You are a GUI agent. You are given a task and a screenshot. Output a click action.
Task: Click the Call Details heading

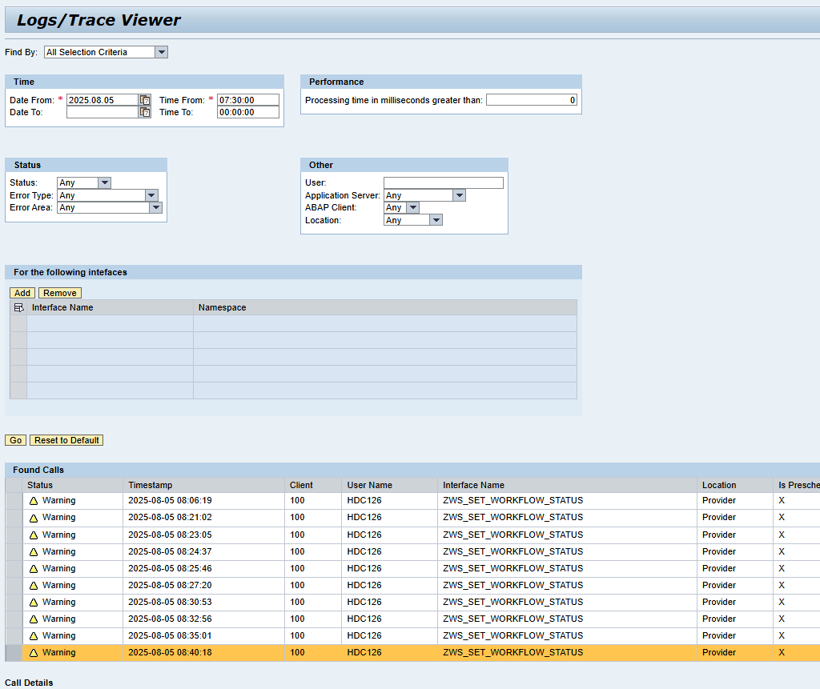point(29,683)
